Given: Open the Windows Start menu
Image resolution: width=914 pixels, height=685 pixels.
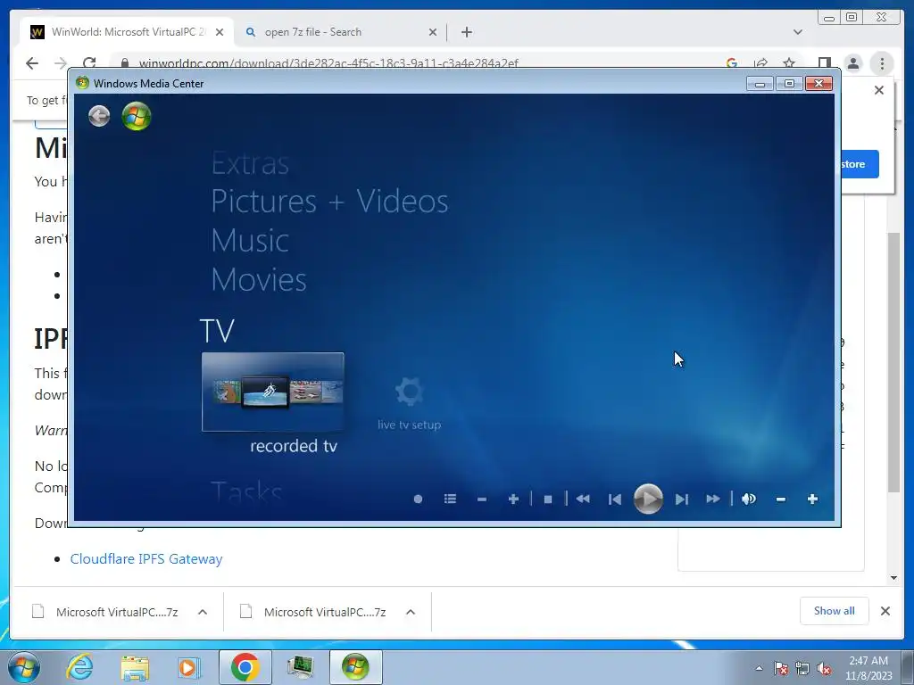Looking at the screenshot, I should [24, 667].
